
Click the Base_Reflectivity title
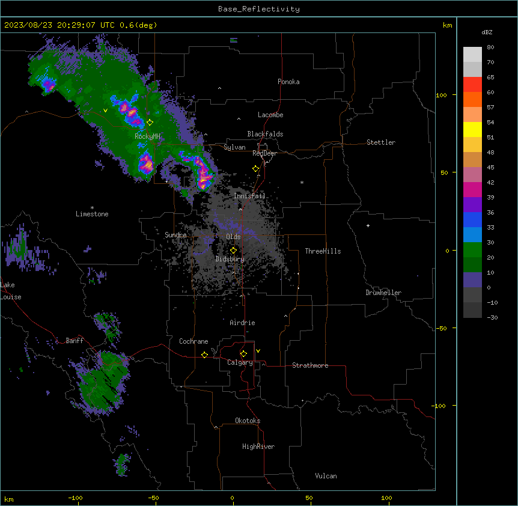coord(259,9)
